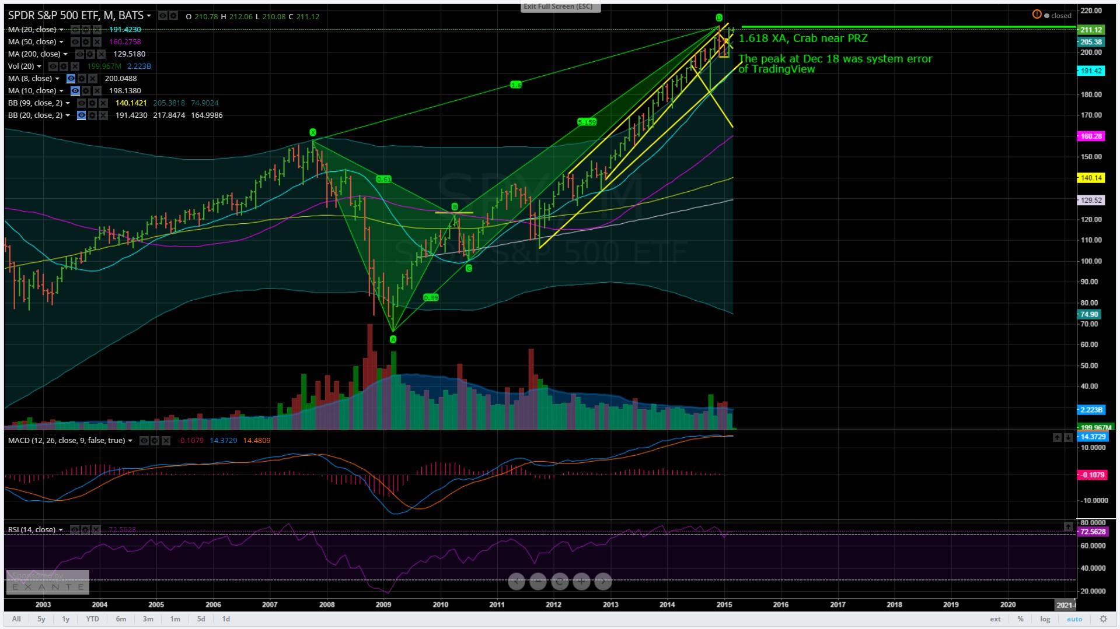
Task: Toggle visibility of RSI (14, close)
Action: coord(75,529)
